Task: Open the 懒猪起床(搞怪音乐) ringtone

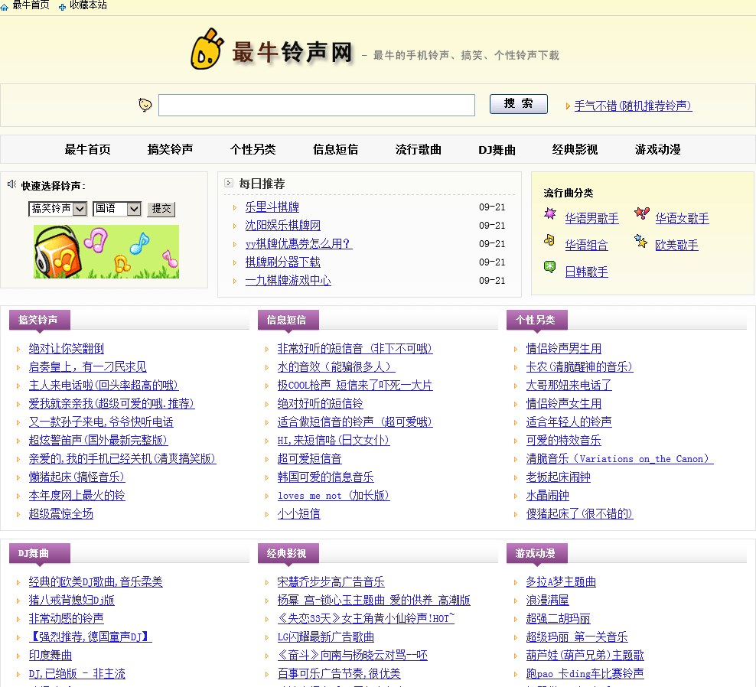Action: 77,477
